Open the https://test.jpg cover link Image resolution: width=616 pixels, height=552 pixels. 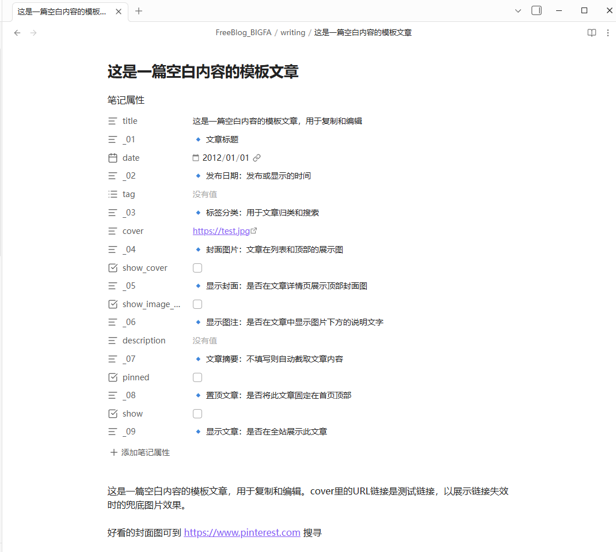pos(221,231)
